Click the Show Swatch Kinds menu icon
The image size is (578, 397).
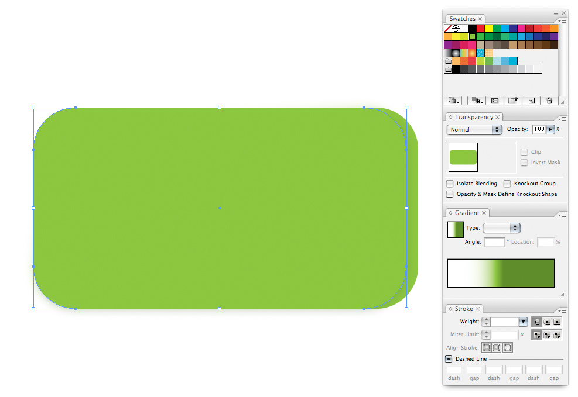click(x=476, y=101)
